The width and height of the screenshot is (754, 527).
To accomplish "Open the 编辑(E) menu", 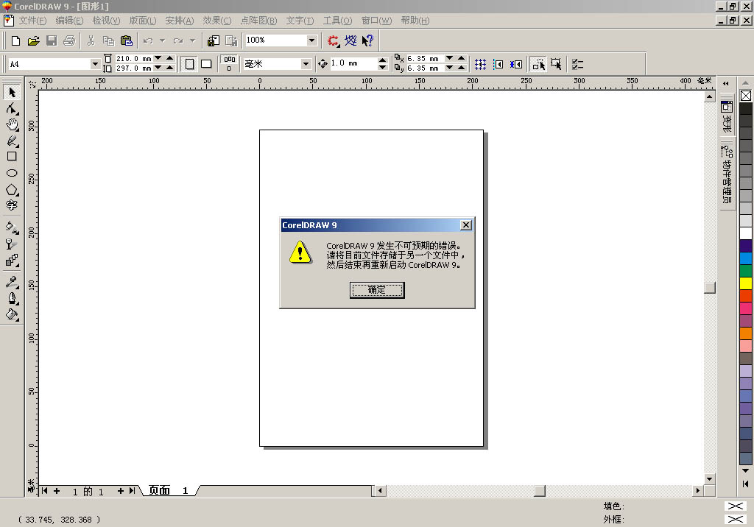I will (x=69, y=21).
